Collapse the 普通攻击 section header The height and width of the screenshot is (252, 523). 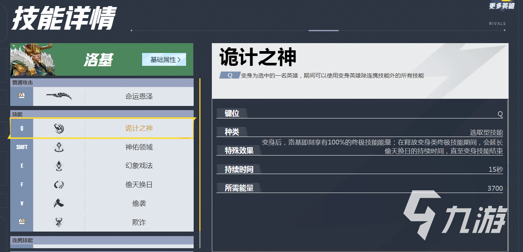102,82
